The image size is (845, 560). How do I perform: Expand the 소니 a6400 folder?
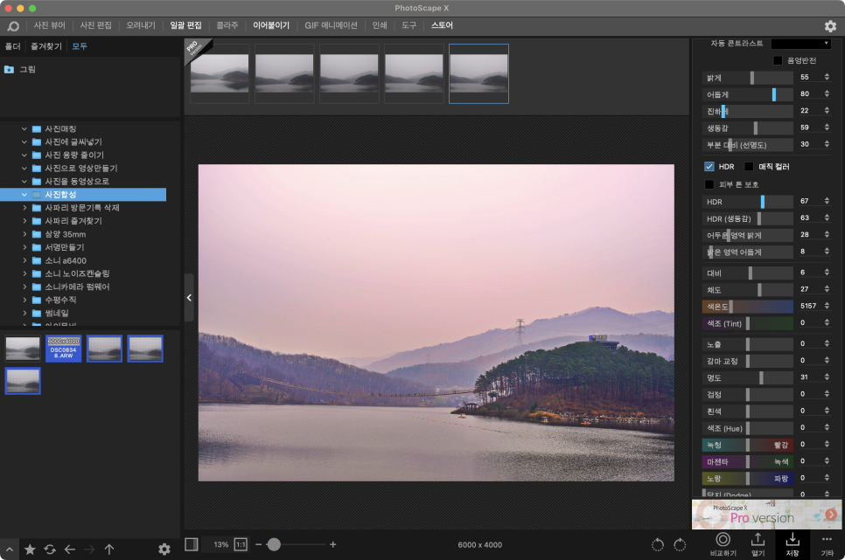24,260
